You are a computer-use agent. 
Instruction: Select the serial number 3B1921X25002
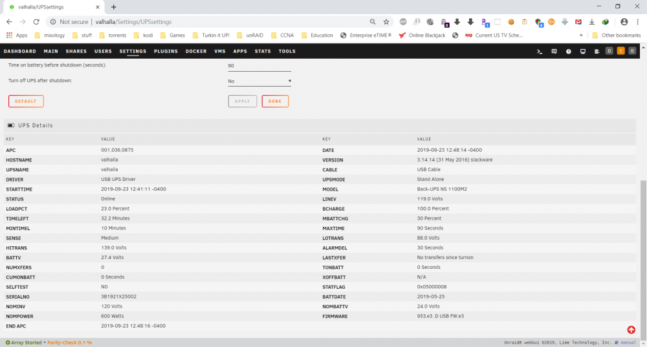pos(119,297)
